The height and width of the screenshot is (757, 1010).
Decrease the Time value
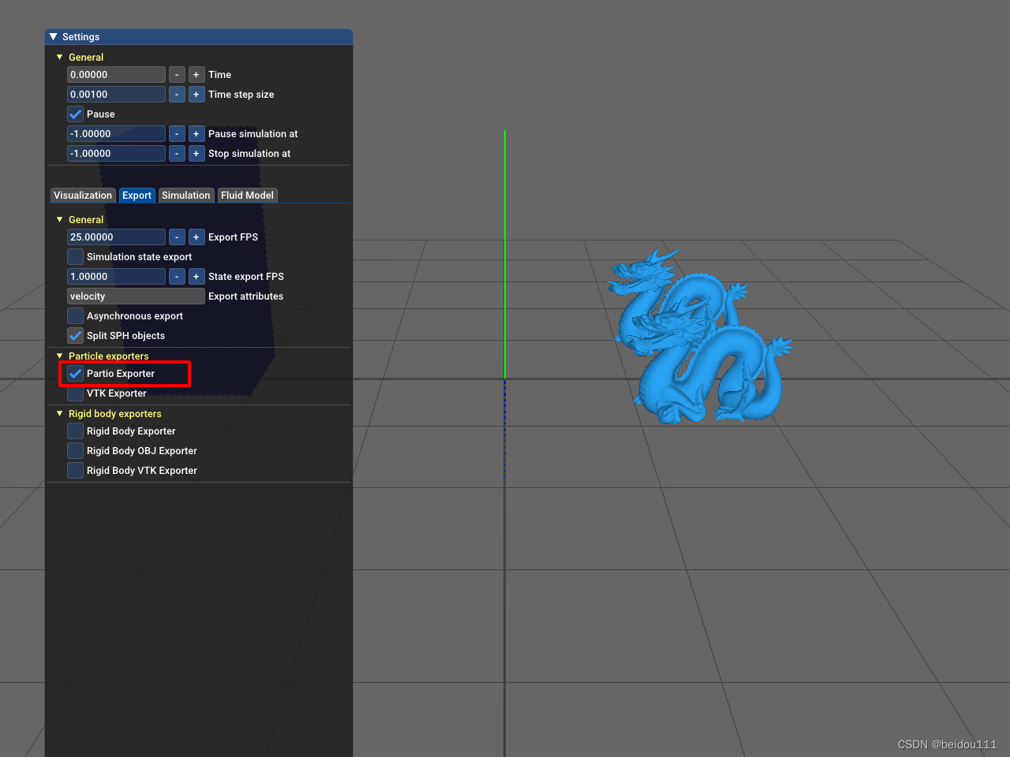[x=177, y=75]
